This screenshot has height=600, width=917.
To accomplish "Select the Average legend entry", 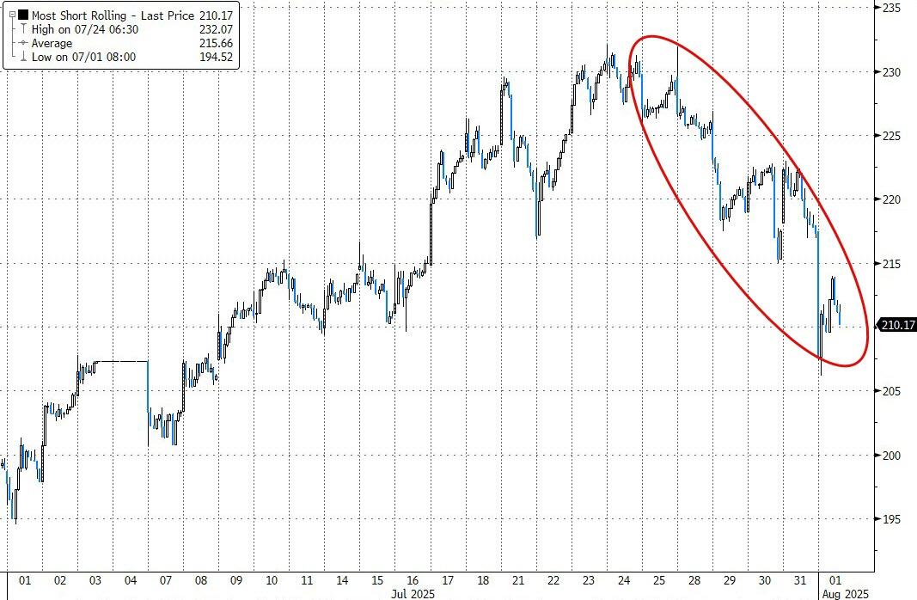I will 52,43.
